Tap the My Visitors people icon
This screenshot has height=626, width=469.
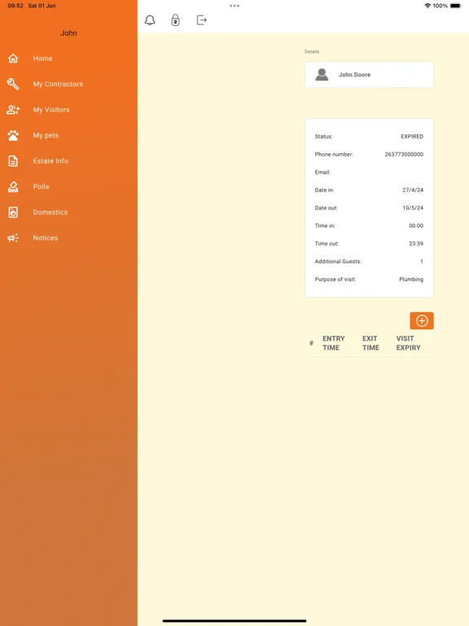13,109
